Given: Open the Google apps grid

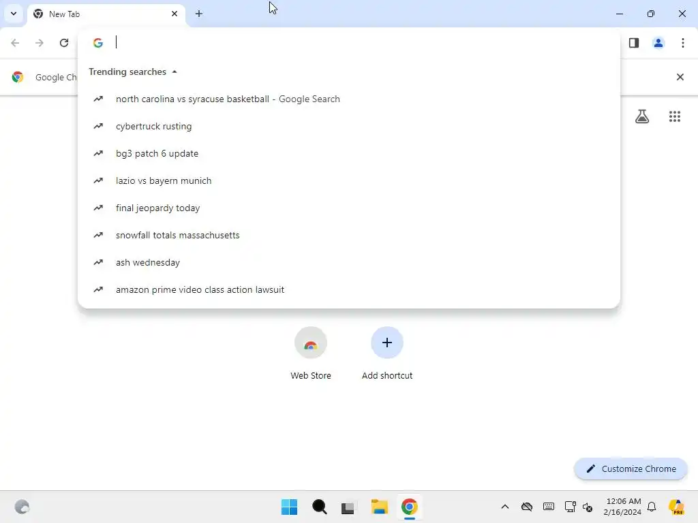Looking at the screenshot, I should (674, 116).
